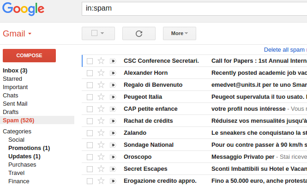Open the Drafts folder

tap(11, 112)
